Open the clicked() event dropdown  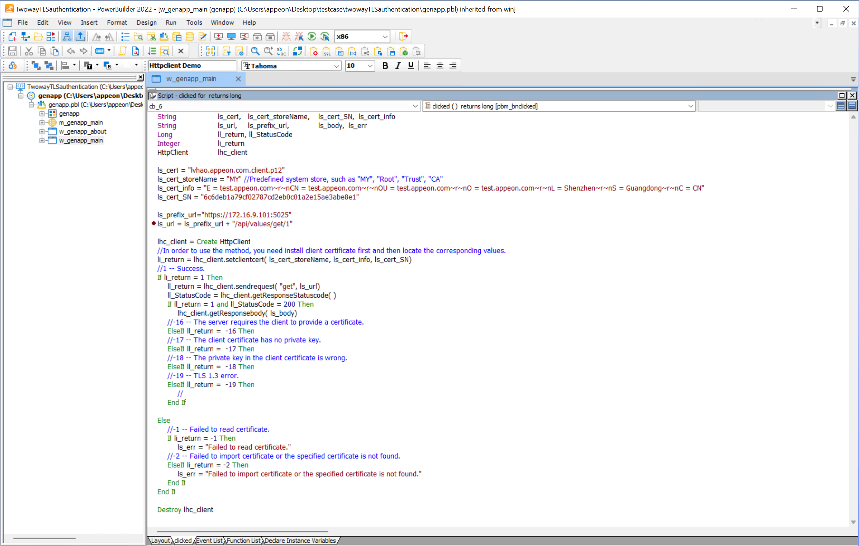(691, 106)
